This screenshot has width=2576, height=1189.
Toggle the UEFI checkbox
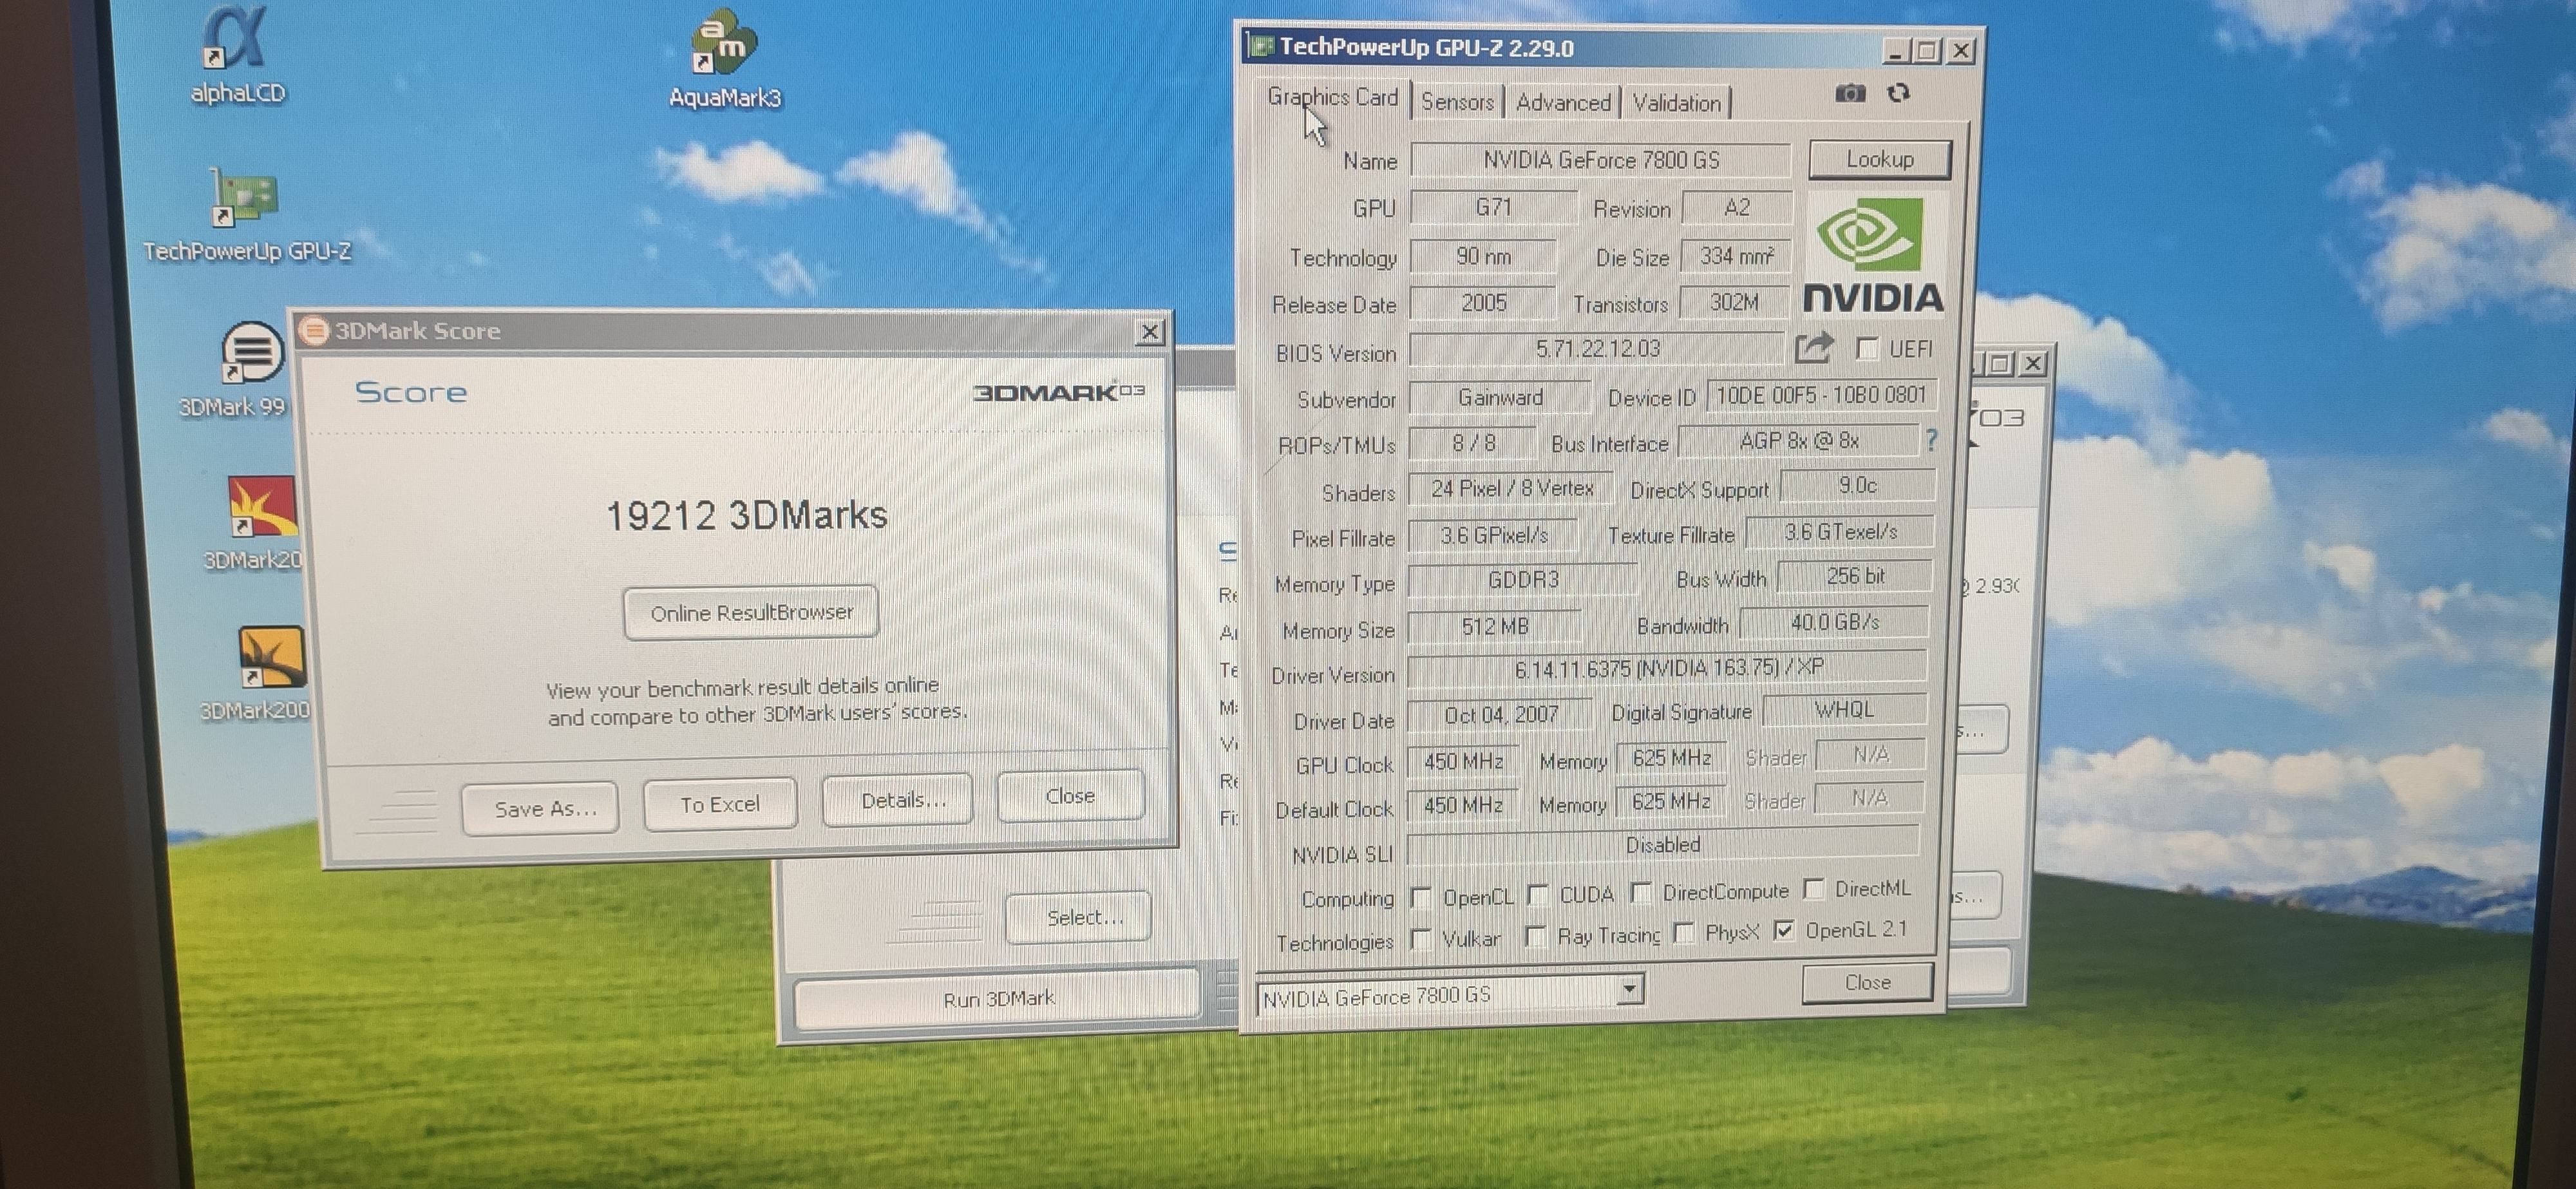pyautogui.click(x=1866, y=348)
